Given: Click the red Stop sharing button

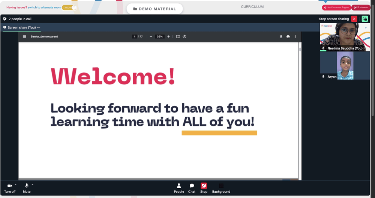Looking at the screenshot, I should (204, 188).
